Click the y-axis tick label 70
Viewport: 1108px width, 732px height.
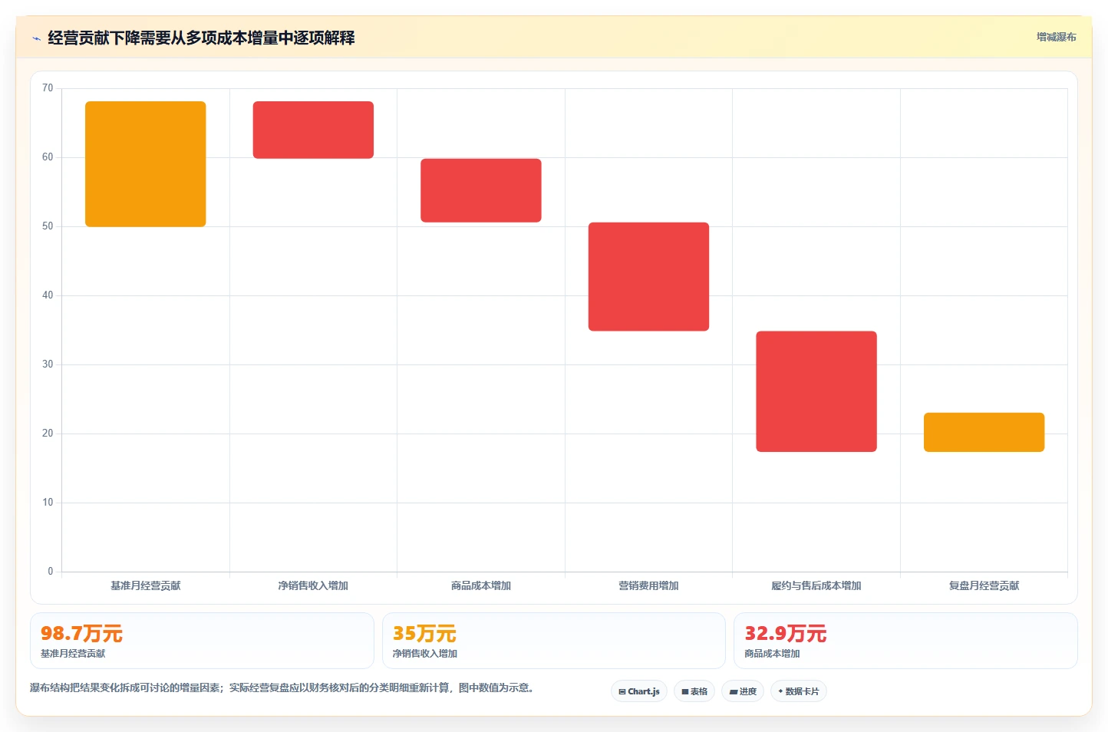coord(48,88)
